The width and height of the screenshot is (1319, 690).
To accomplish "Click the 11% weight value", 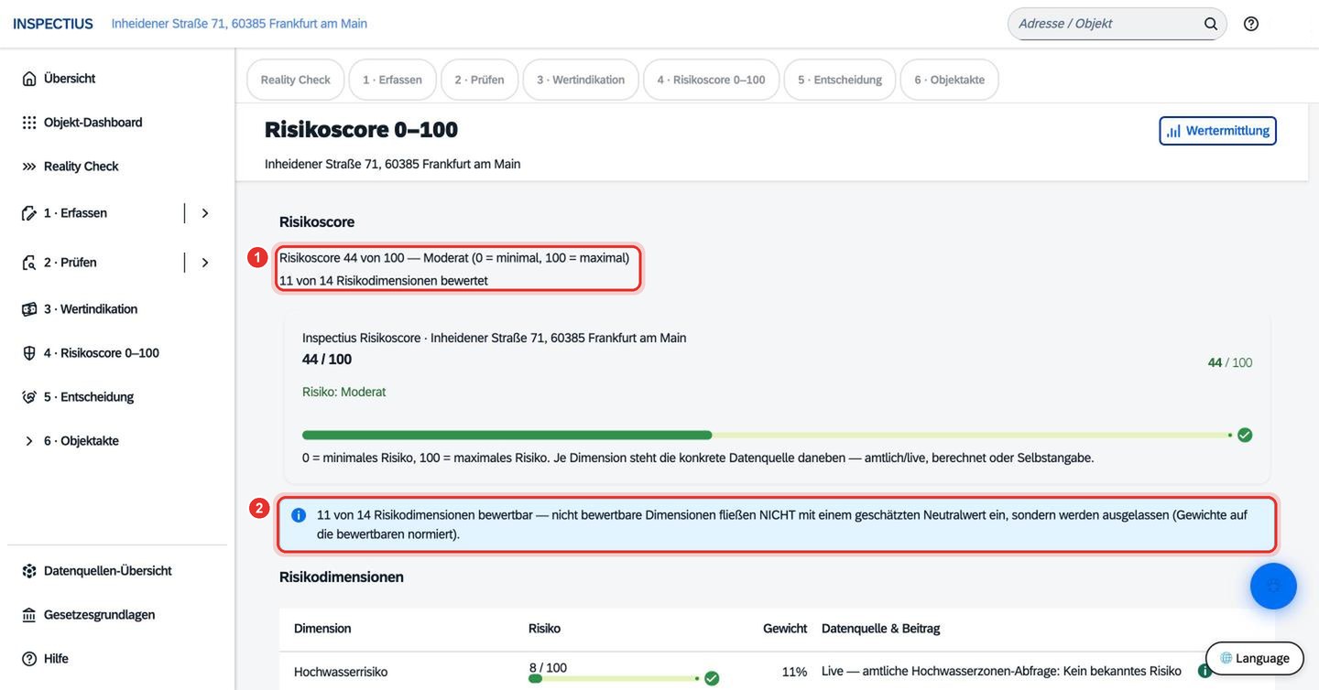I will point(794,672).
